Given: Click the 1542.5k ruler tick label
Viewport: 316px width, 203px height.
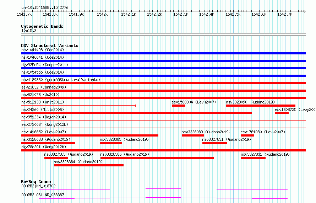Looking at the screenshot, I should (233, 14).
